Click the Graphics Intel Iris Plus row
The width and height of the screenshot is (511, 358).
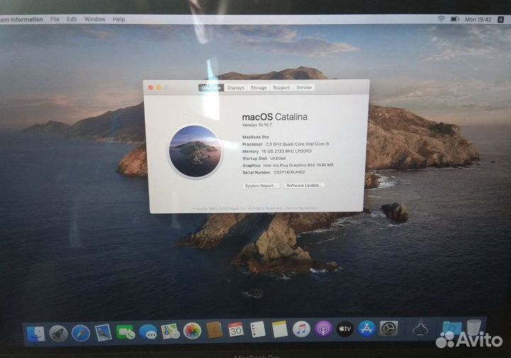coord(287,166)
